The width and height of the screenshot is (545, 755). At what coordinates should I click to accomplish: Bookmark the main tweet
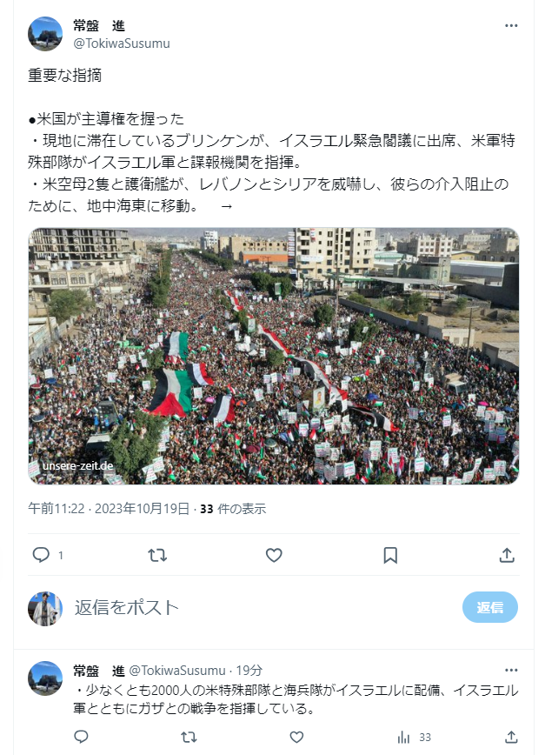tap(390, 555)
